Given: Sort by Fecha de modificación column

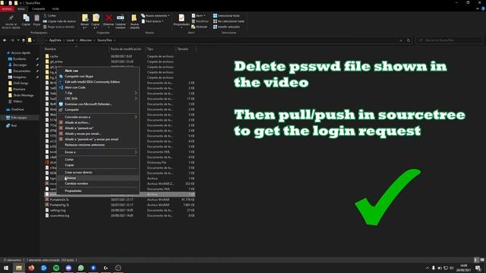Looking at the screenshot, I should pyautogui.click(x=126, y=49).
